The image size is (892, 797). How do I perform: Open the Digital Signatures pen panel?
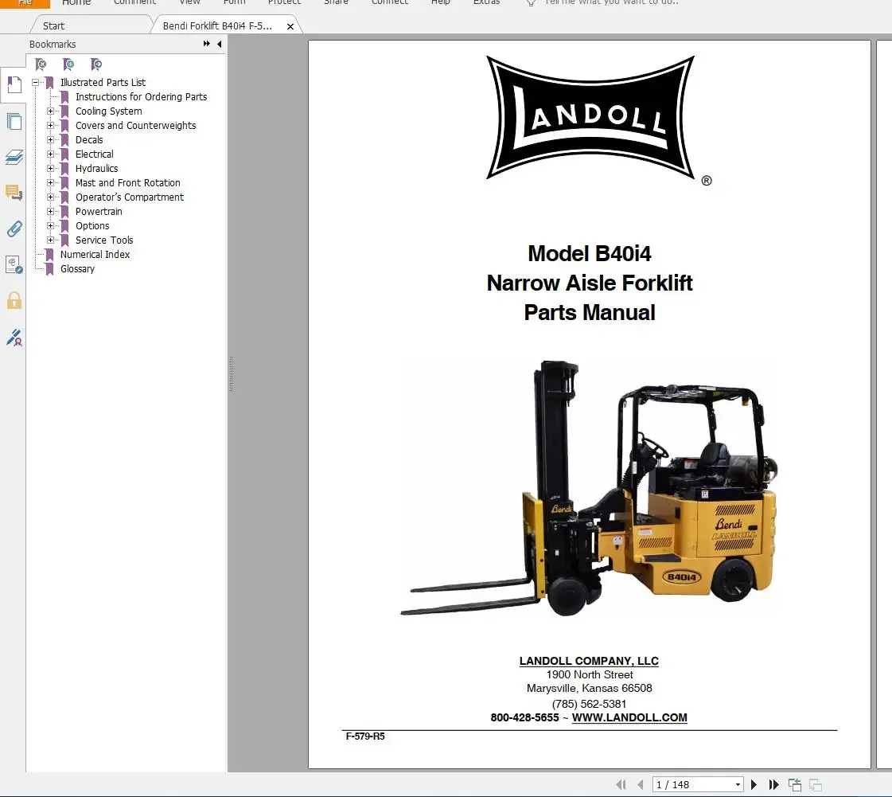(14, 337)
